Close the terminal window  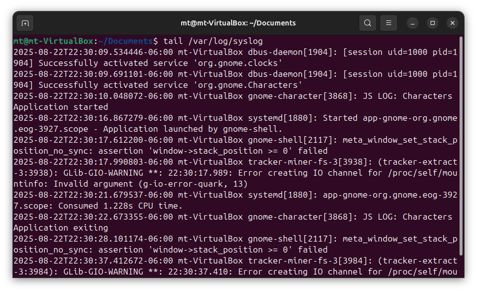click(x=452, y=23)
